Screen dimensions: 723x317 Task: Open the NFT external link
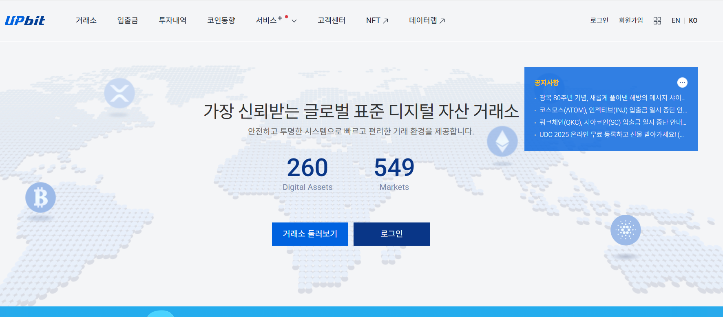point(377,20)
